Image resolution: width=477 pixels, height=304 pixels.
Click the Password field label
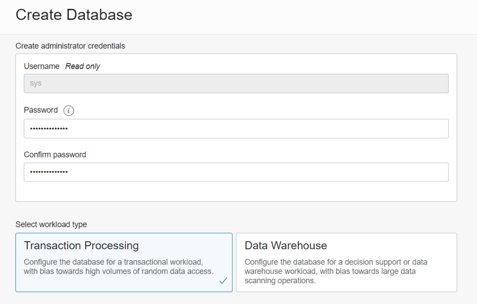coord(41,110)
